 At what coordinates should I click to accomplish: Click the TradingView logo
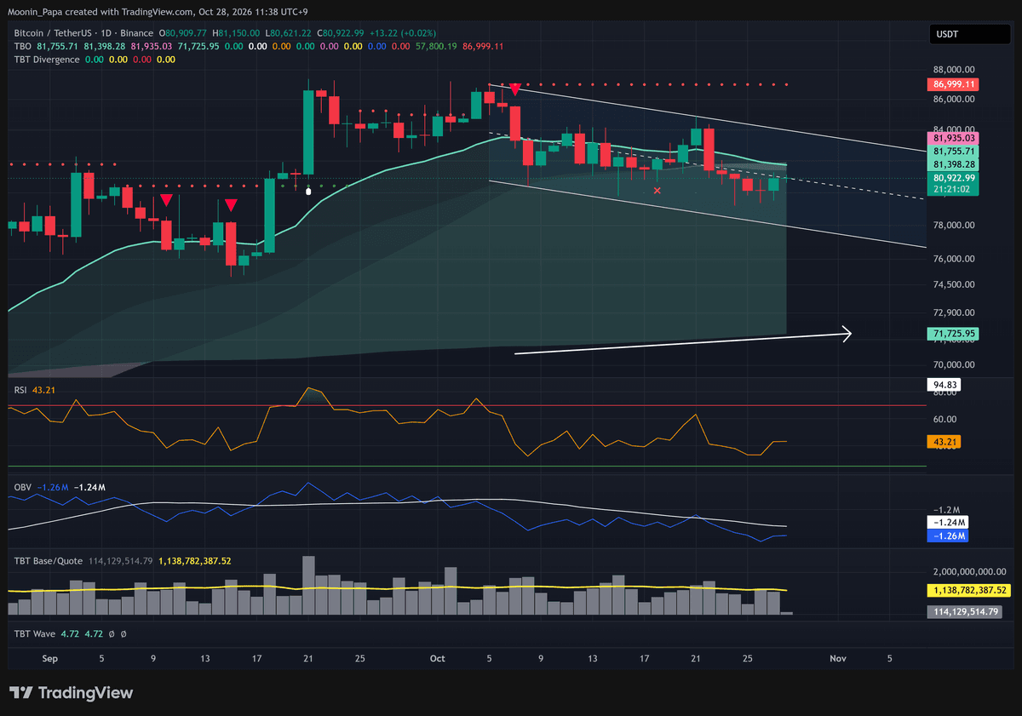[71, 693]
